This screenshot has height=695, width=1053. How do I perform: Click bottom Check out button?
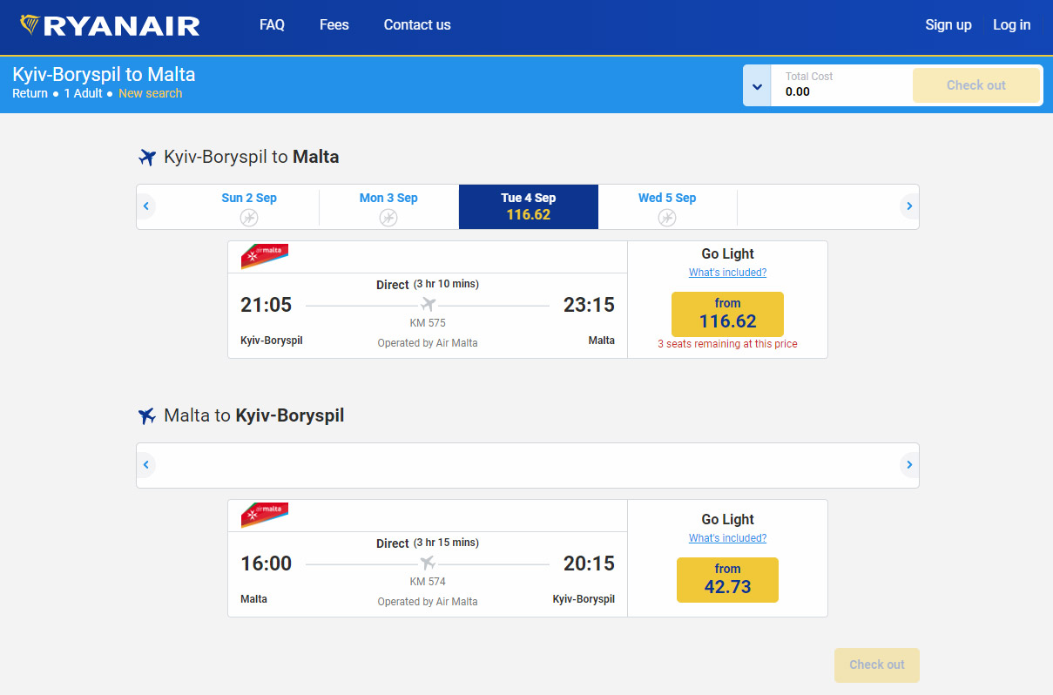click(x=877, y=665)
